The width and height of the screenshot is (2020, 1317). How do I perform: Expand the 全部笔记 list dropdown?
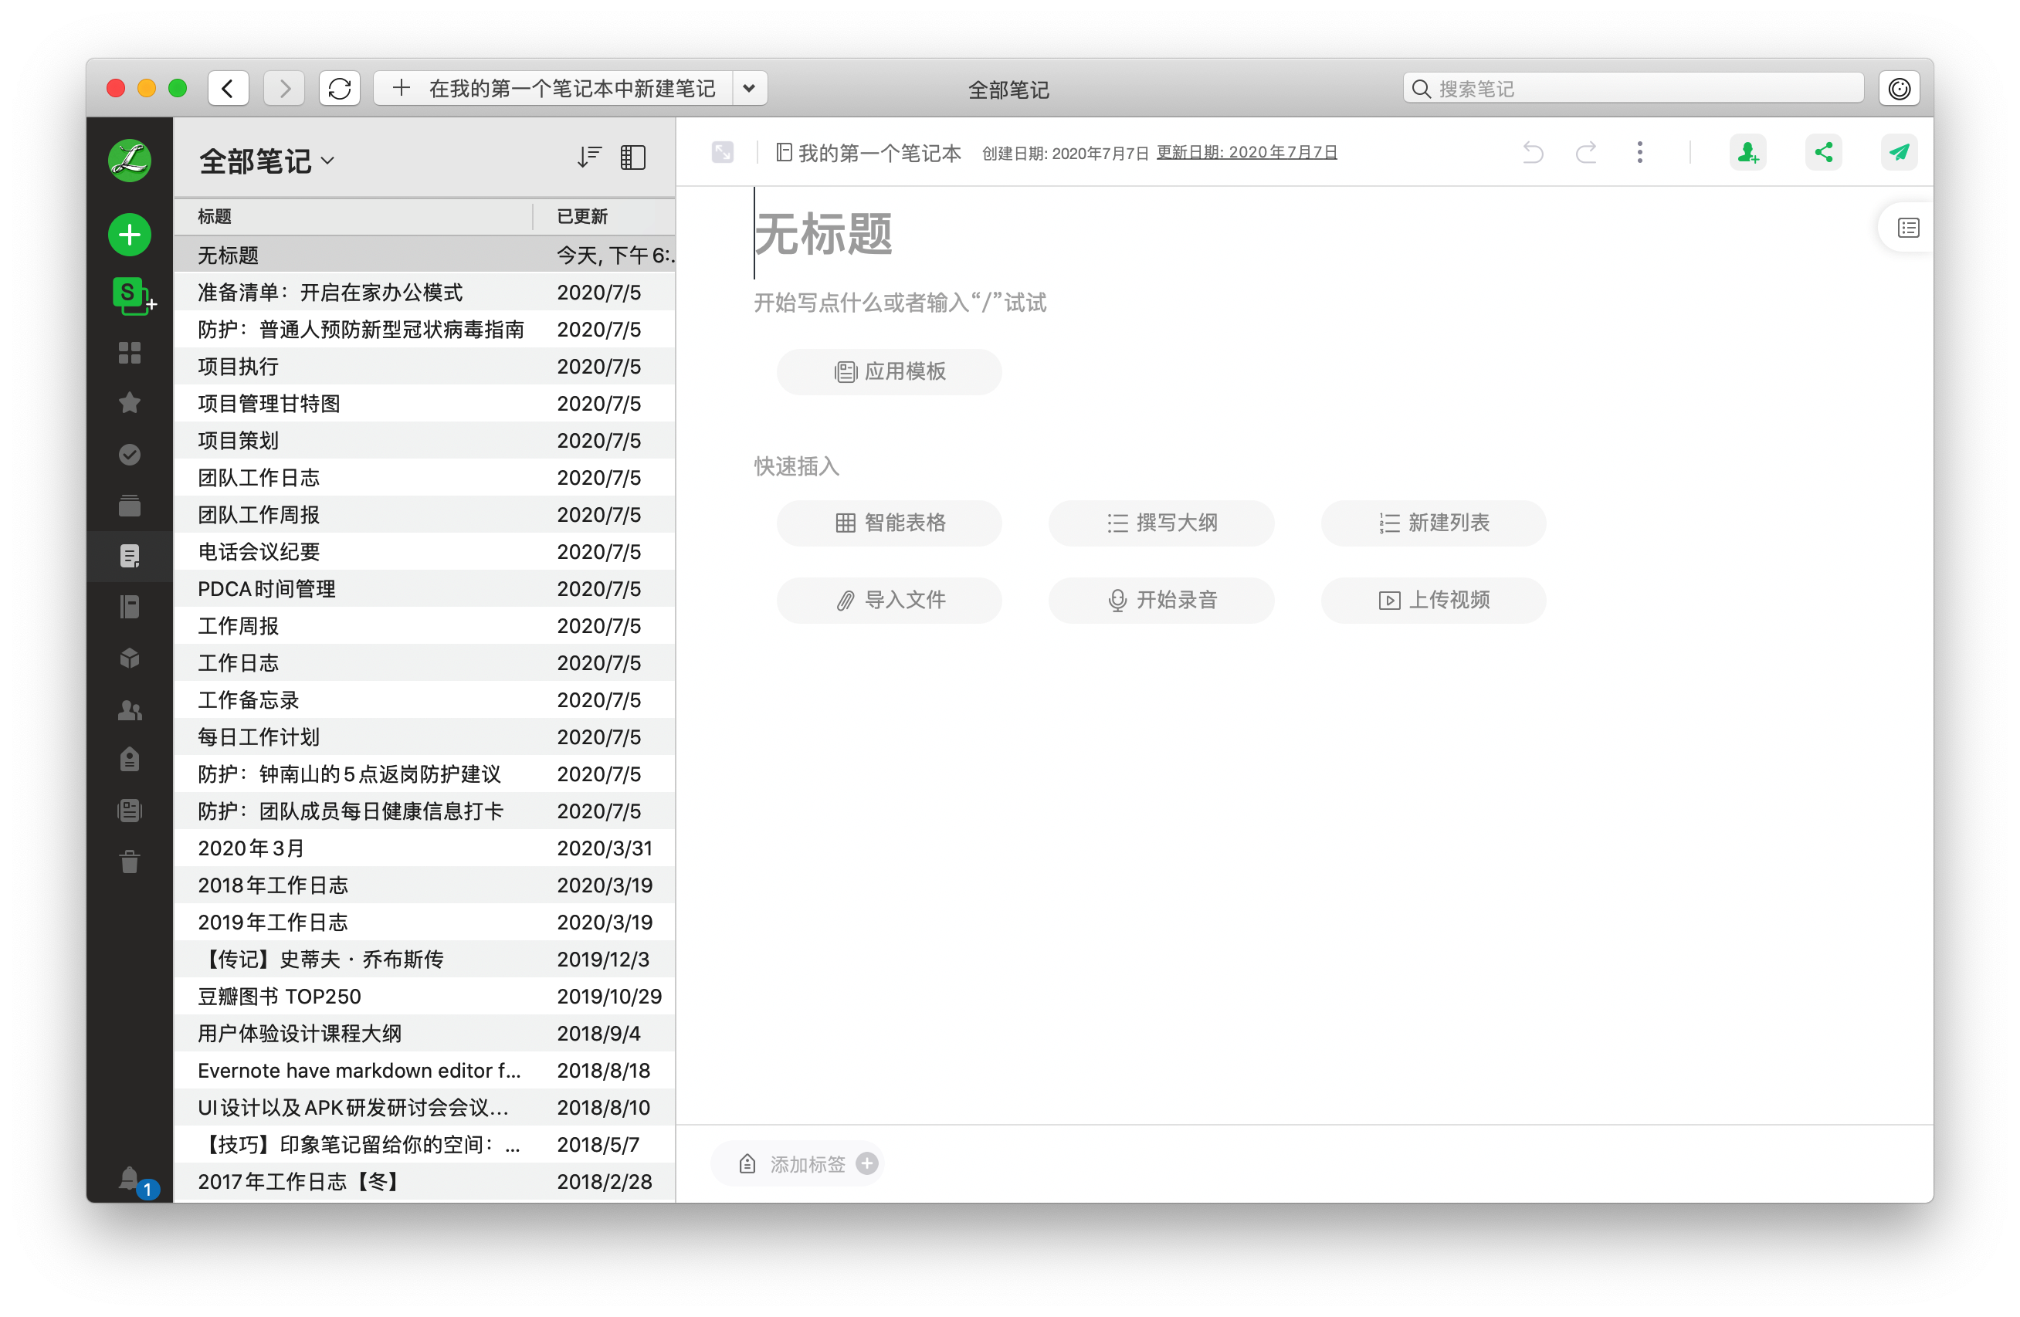(266, 161)
